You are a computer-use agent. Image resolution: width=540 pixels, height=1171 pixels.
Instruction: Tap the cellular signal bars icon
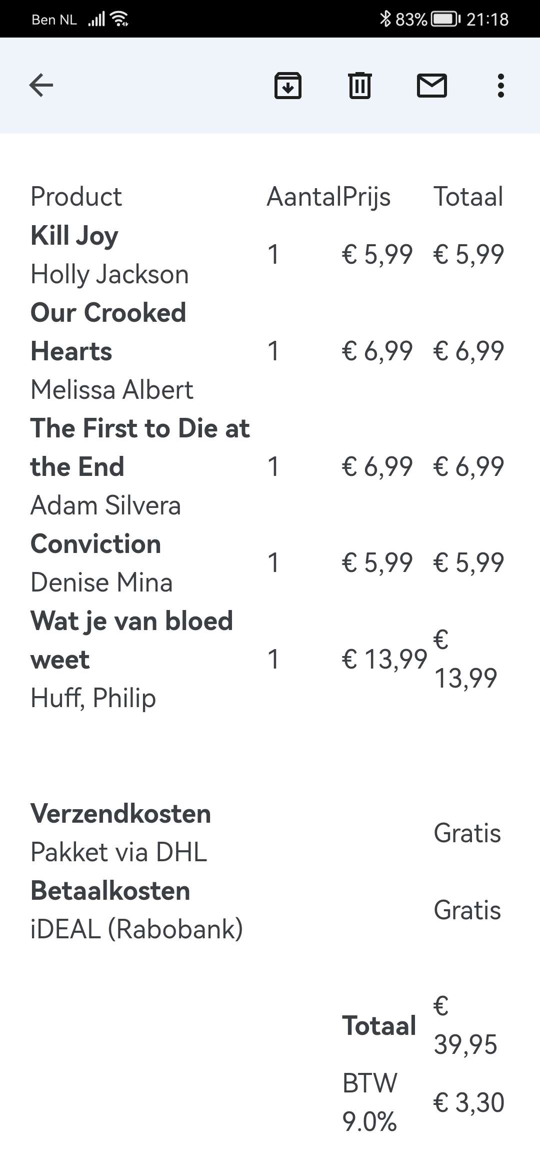pyautogui.click(x=96, y=19)
